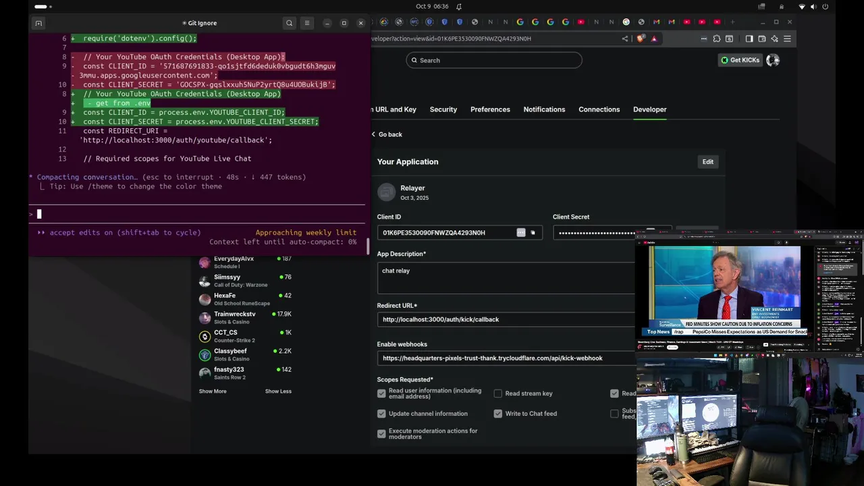
Task: Click EverydayAlvx channel avatar
Action: pos(205,263)
